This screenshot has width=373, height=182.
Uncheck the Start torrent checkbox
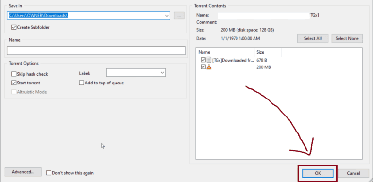pyautogui.click(x=14, y=83)
